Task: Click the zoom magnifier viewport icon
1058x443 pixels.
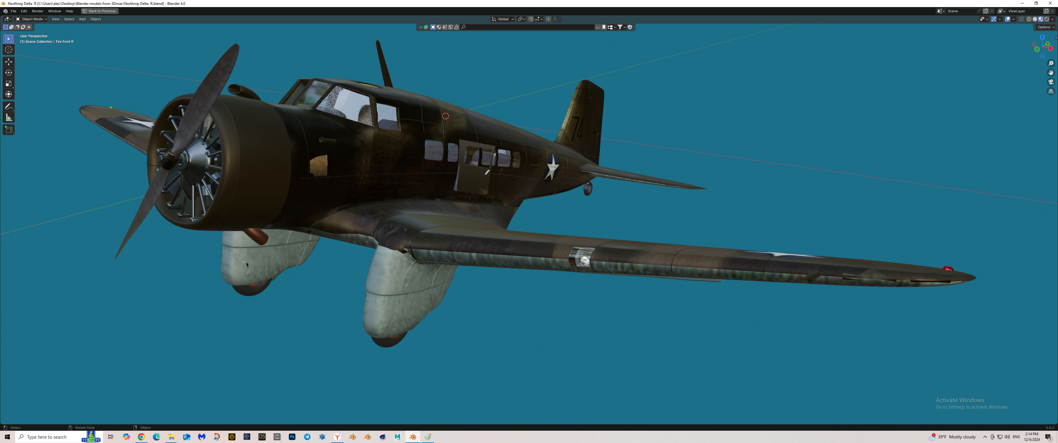Action: point(1051,63)
